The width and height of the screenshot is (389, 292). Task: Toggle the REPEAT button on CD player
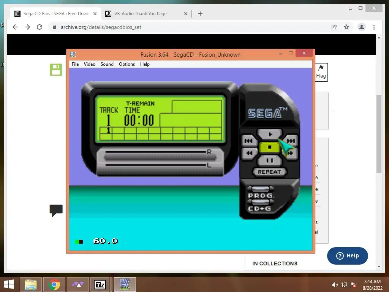tap(269, 172)
